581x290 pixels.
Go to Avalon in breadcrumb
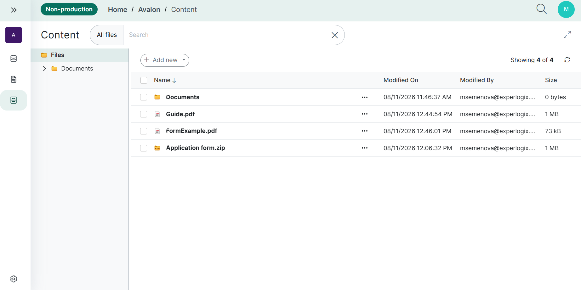click(149, 10)
